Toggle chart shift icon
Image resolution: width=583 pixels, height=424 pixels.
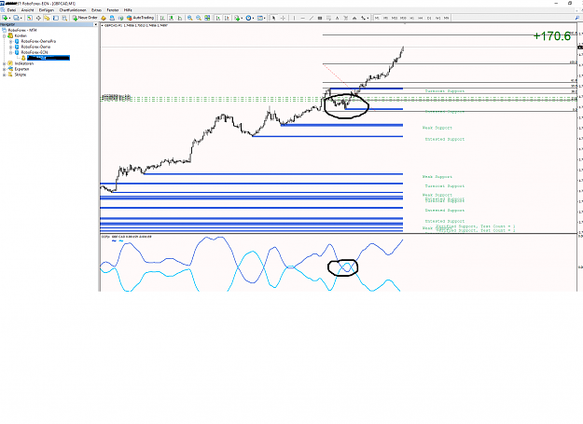pos(227,18)
